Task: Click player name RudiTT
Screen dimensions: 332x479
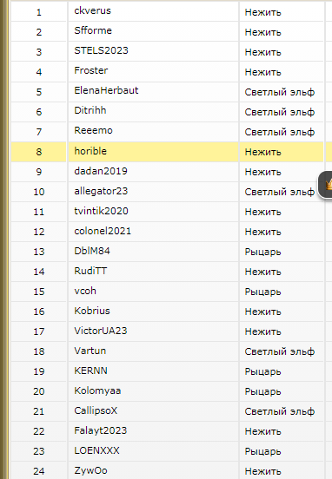Action: point(90,271)
